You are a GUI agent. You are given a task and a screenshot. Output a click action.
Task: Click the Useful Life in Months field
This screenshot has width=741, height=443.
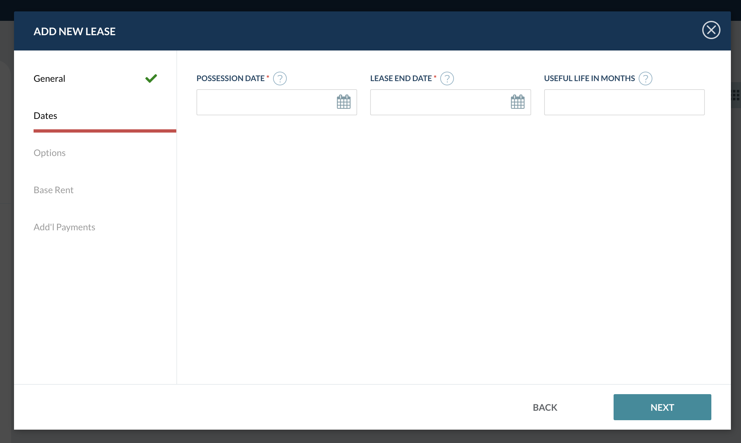point(624,102)
